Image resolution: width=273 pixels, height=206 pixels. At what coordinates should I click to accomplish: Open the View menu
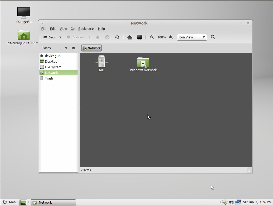click(x=63, y=29)
